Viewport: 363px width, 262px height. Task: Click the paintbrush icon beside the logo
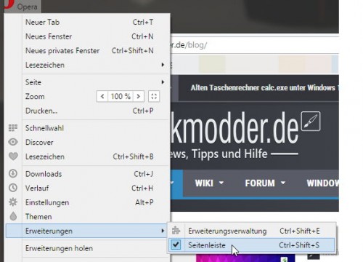tap(311, 122)
